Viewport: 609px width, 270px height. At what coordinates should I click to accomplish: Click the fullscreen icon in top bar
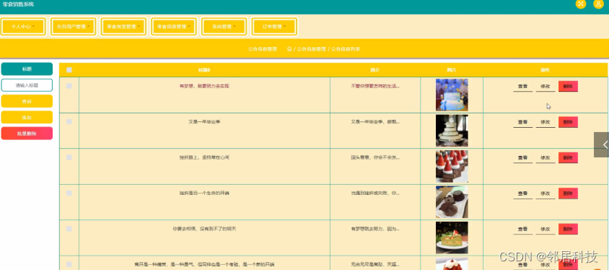[581, 4]
